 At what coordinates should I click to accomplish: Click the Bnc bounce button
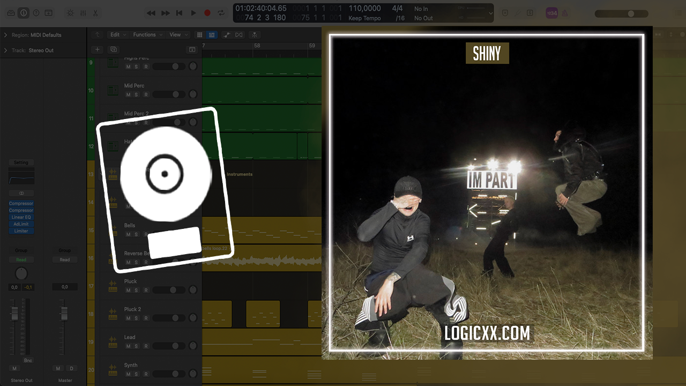(x=28, y=360)
